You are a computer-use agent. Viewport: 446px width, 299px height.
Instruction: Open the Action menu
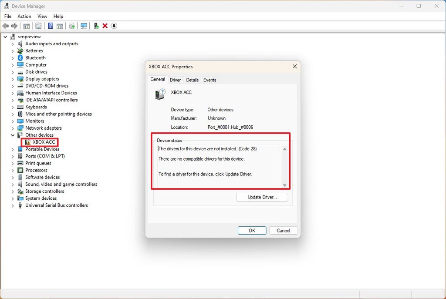24,16
